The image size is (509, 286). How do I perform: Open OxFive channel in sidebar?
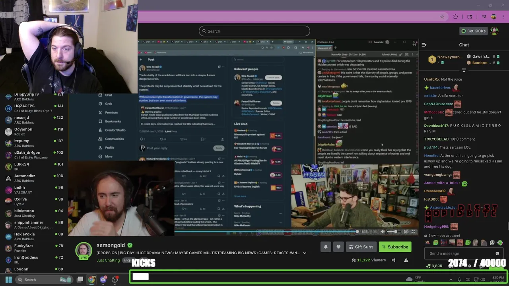[34, 201]
